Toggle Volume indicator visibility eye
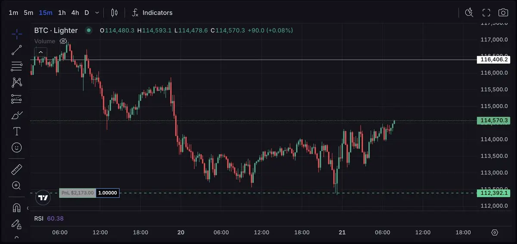Screen dimensions: 517x244 pyautogui.click(x=63, y=41)
